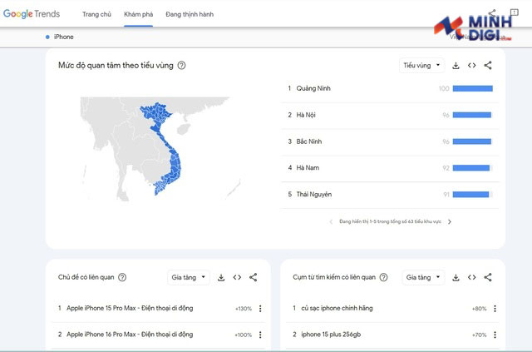Click the iPhone search term chip

[x=60, y=37]
